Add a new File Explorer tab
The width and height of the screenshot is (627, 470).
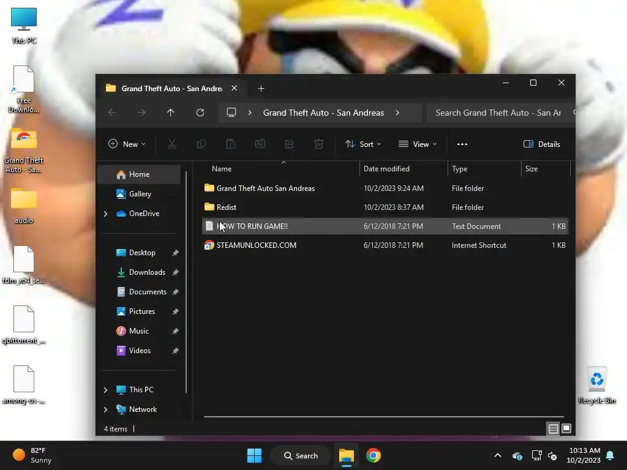click(261, 88)
